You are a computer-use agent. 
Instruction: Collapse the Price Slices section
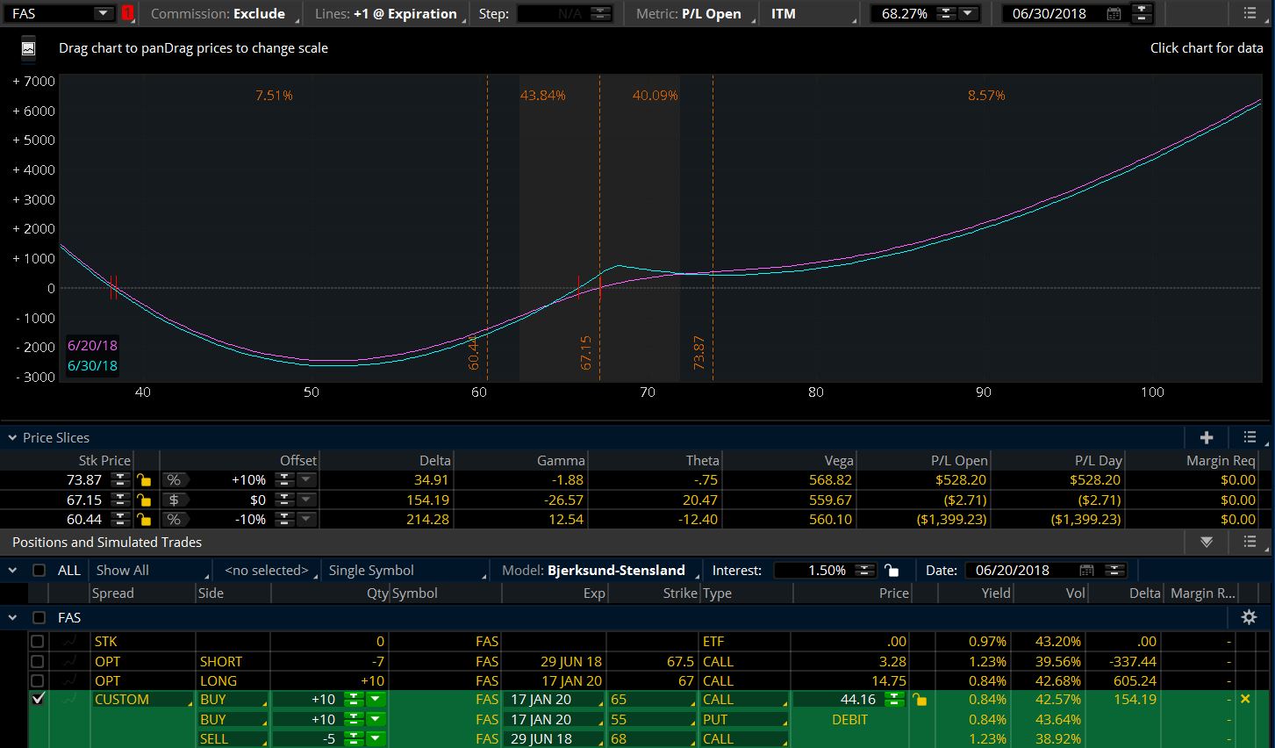12,437
